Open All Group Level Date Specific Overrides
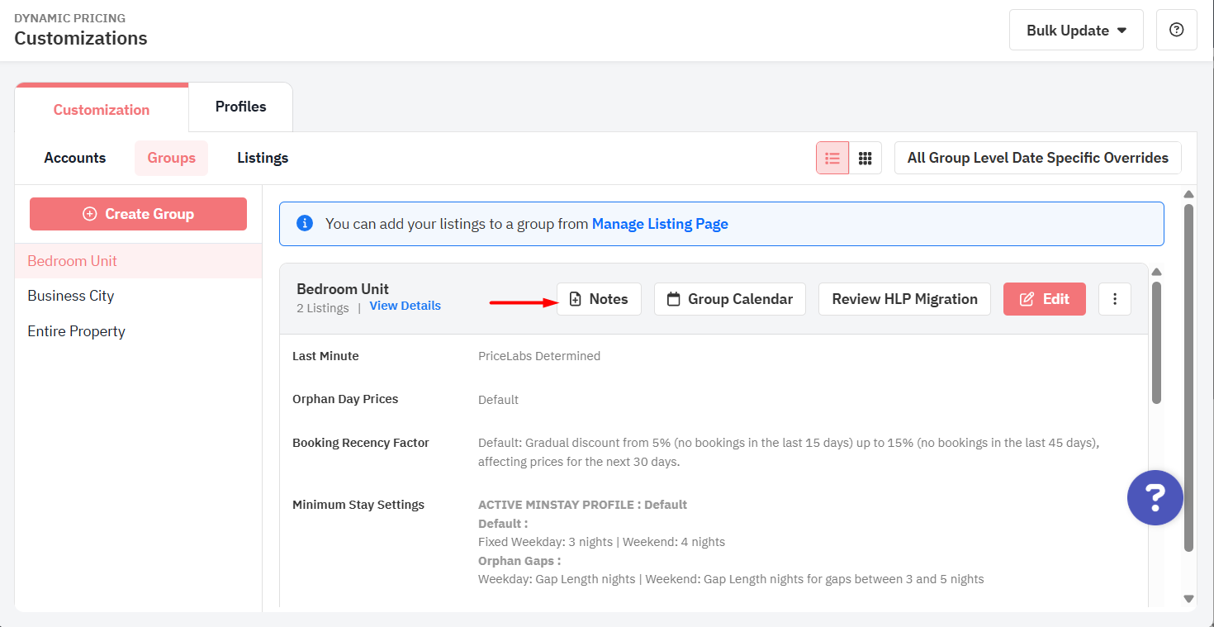This screenshot has height=627, width=1214. 1037,158
